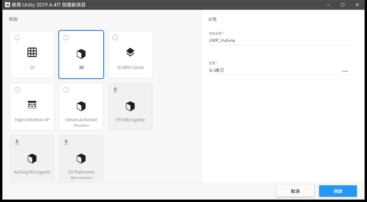Select the FPS Microgame cube icon
Screen dimensions: 367x202
coord(130,106)
